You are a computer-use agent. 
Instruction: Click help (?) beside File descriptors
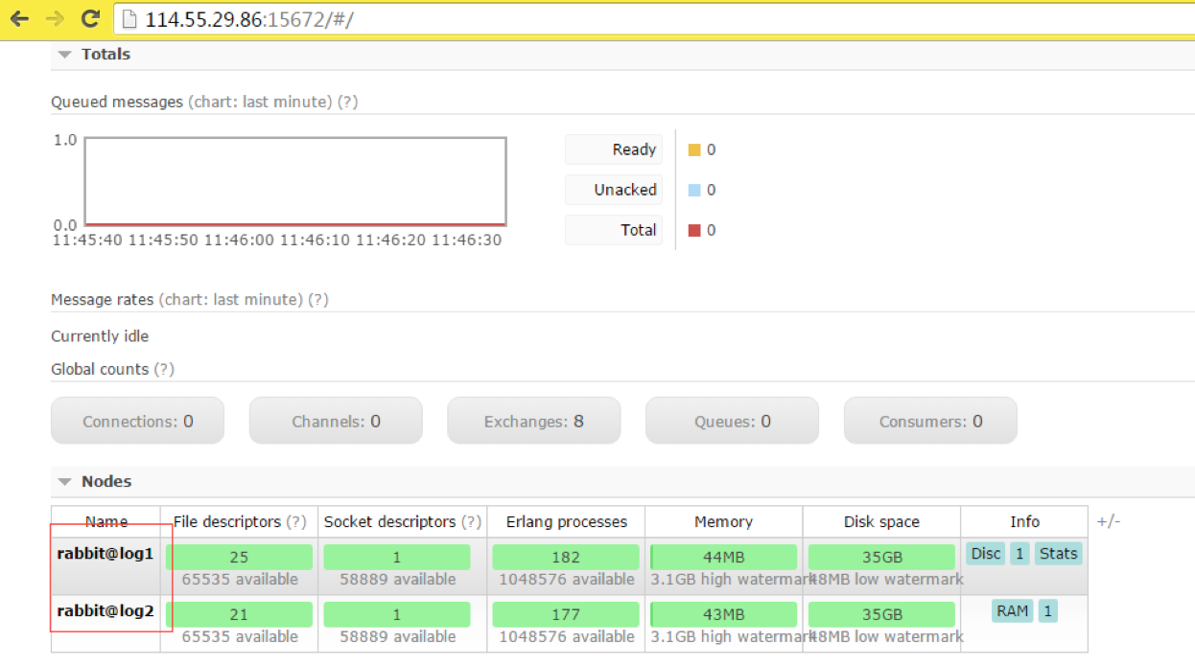click(x=296, y=522)
